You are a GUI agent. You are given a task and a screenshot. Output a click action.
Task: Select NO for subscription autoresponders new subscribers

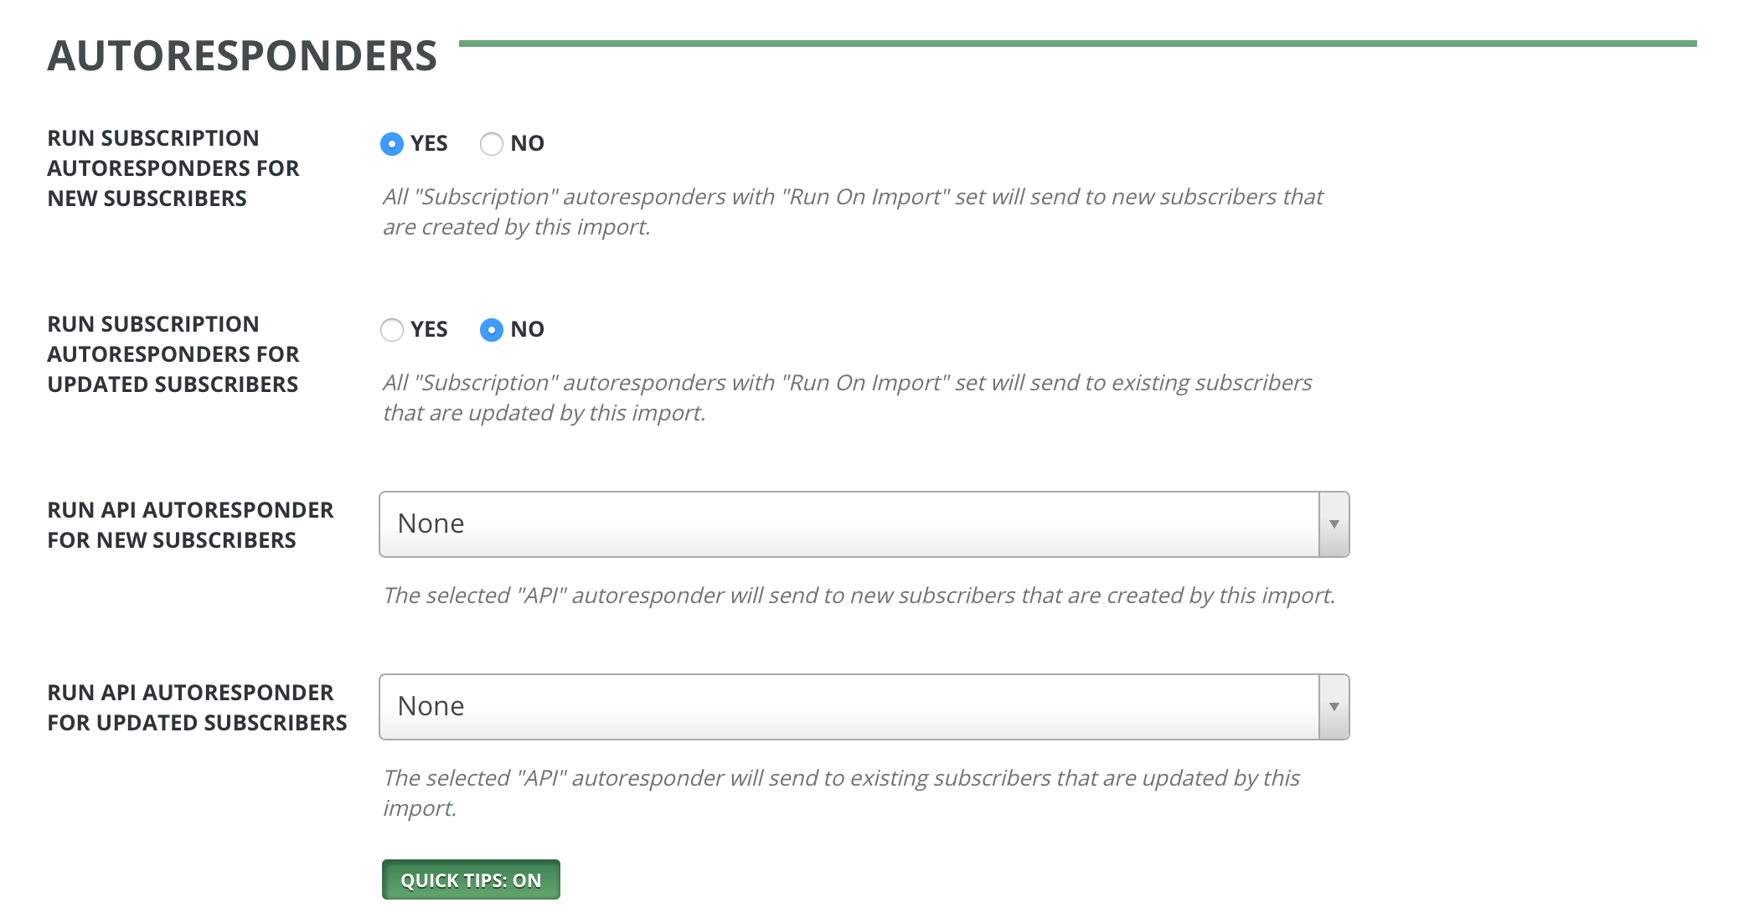coord(492,144)
